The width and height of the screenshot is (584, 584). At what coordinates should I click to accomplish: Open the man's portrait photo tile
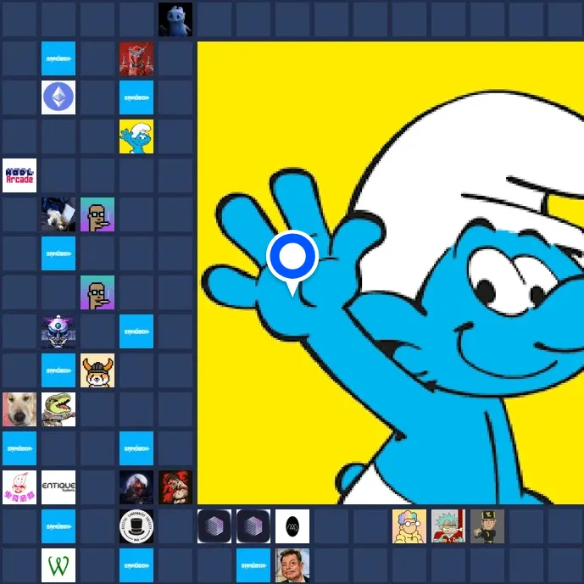coord(292,565)
